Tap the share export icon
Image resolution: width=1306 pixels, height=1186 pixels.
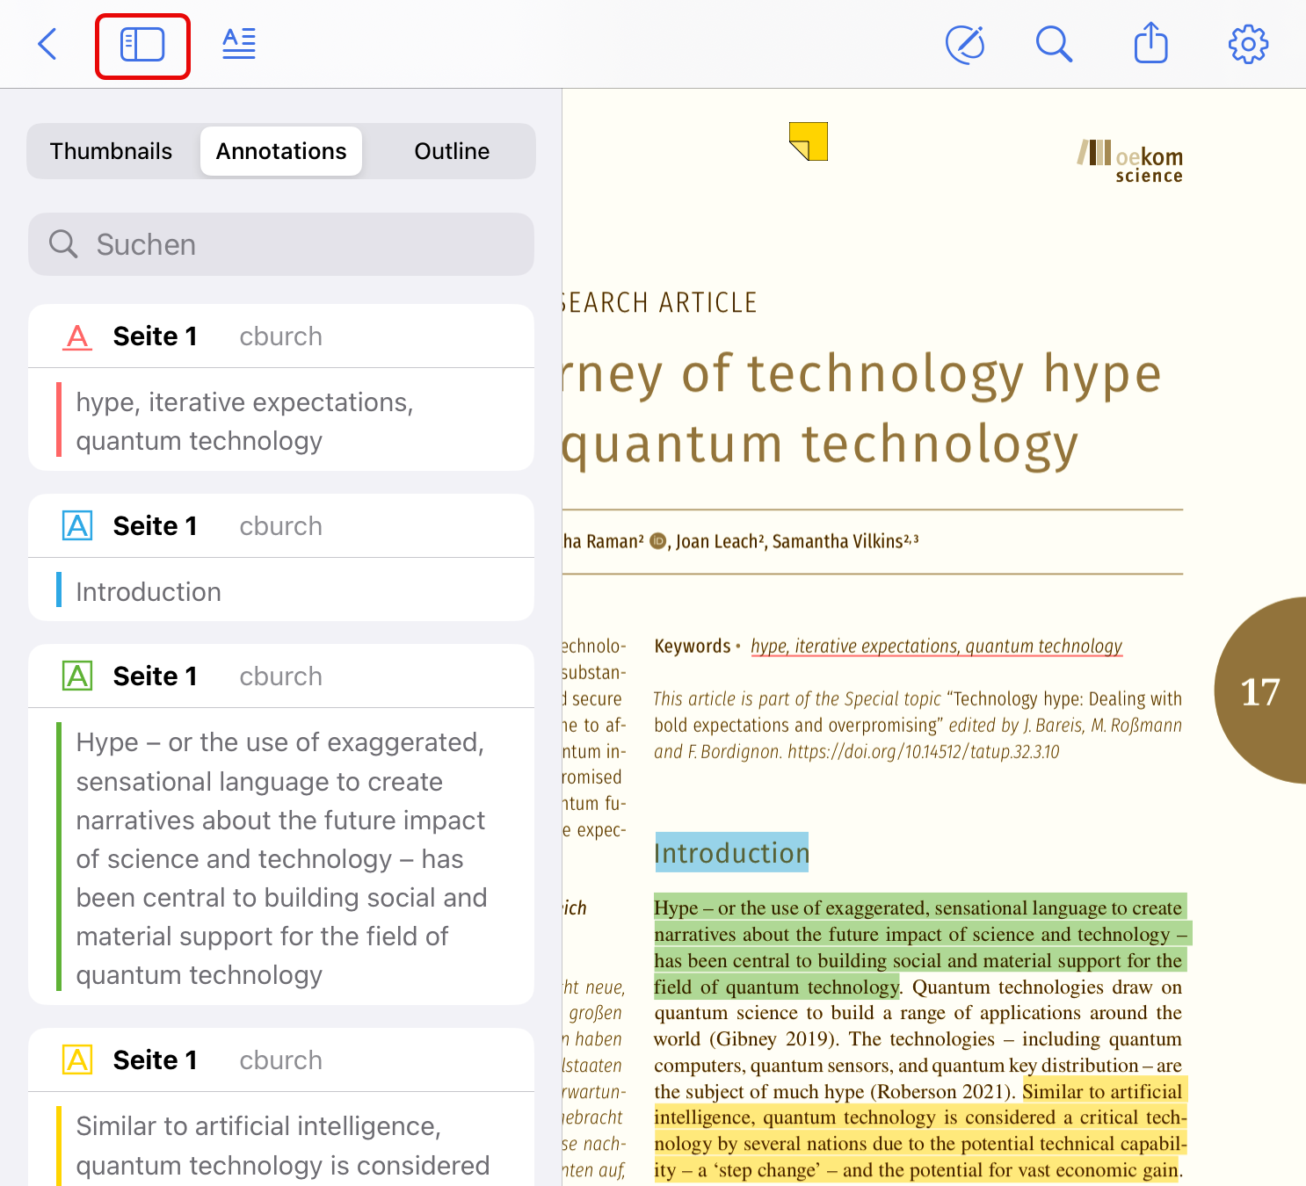pos(1150,42)
